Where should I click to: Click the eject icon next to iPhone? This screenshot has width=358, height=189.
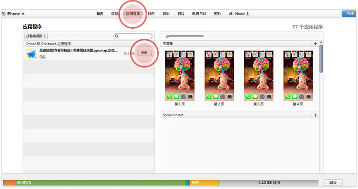point(23,14)
